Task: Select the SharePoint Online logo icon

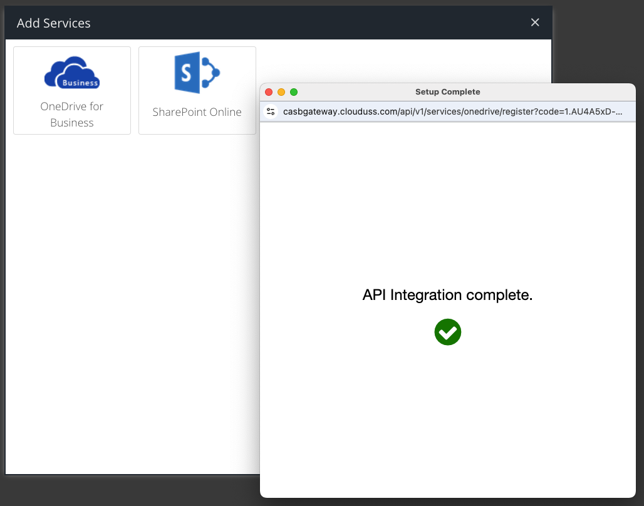Action: pos(197,73)
